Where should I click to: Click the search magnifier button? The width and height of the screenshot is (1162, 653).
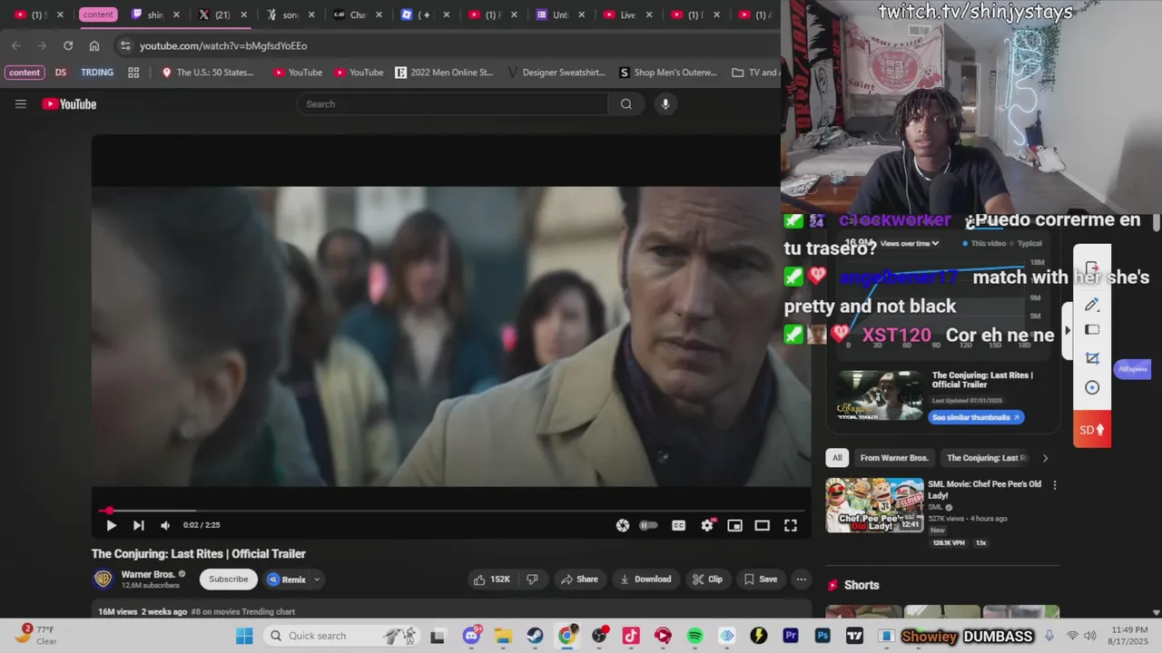click(x=626, y=104)
